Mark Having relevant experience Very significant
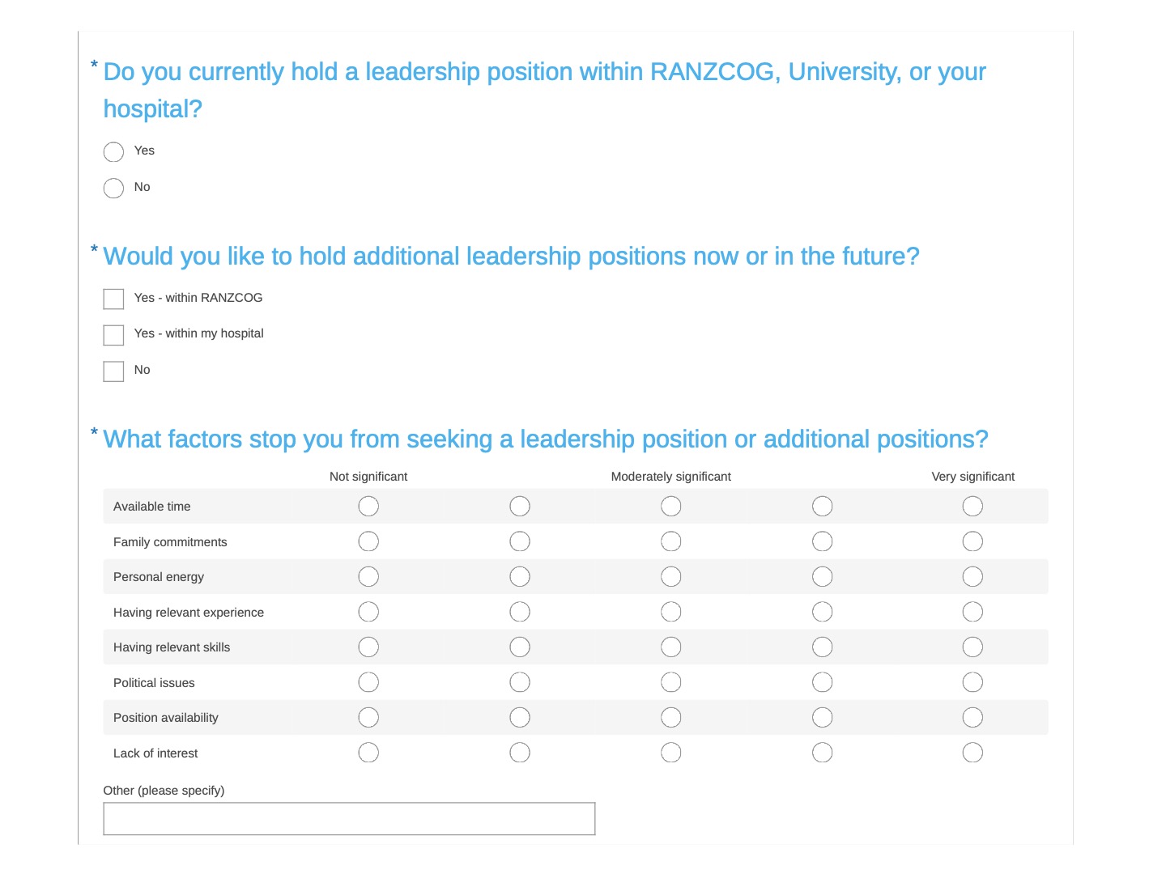Screen dimensions: 1166x874 click(x=972, y=612)
